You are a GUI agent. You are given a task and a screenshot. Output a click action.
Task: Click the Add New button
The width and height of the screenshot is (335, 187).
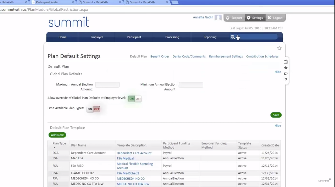click(57, 135)
